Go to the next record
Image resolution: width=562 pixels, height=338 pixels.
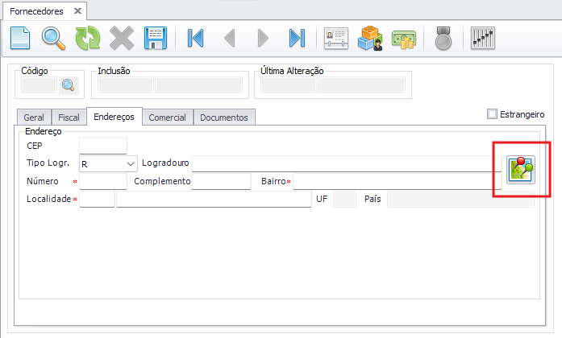pyautogui.click(x=262, y=38)
